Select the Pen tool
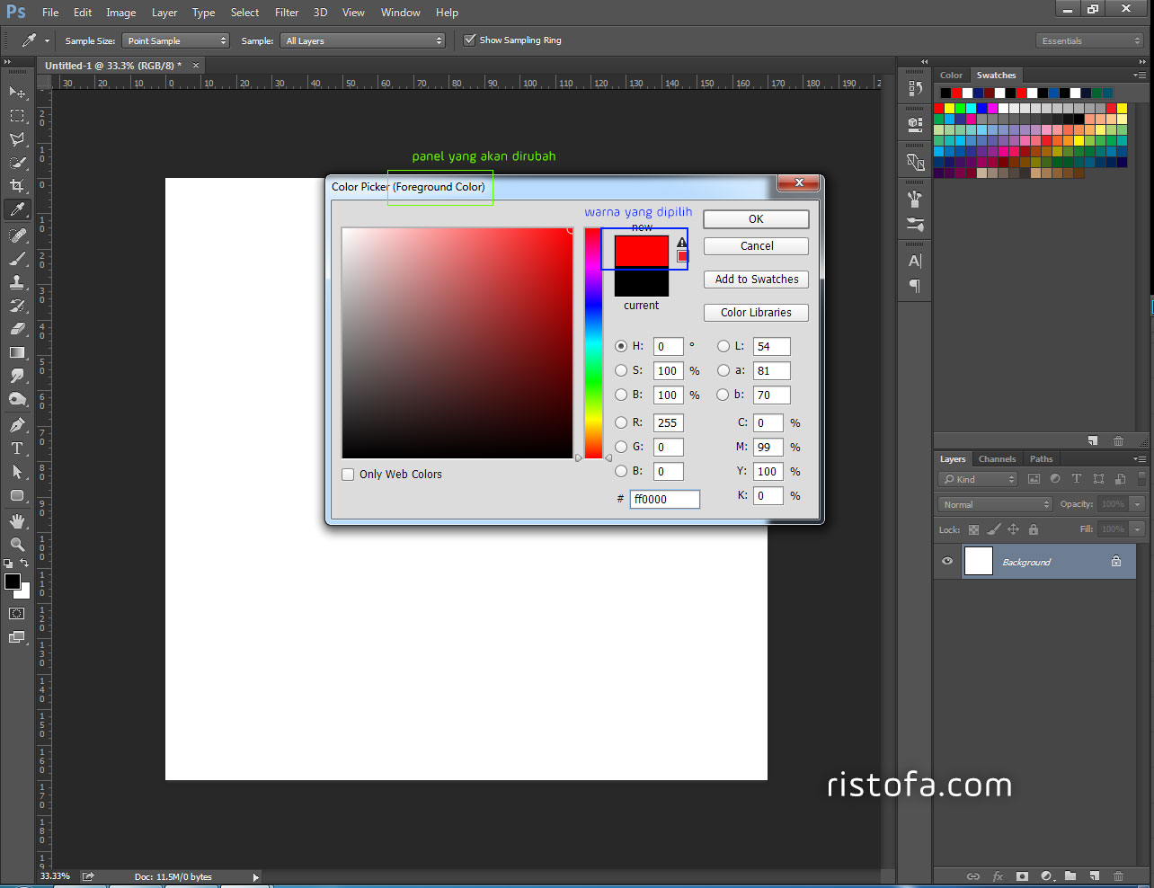 click(17, 425)
